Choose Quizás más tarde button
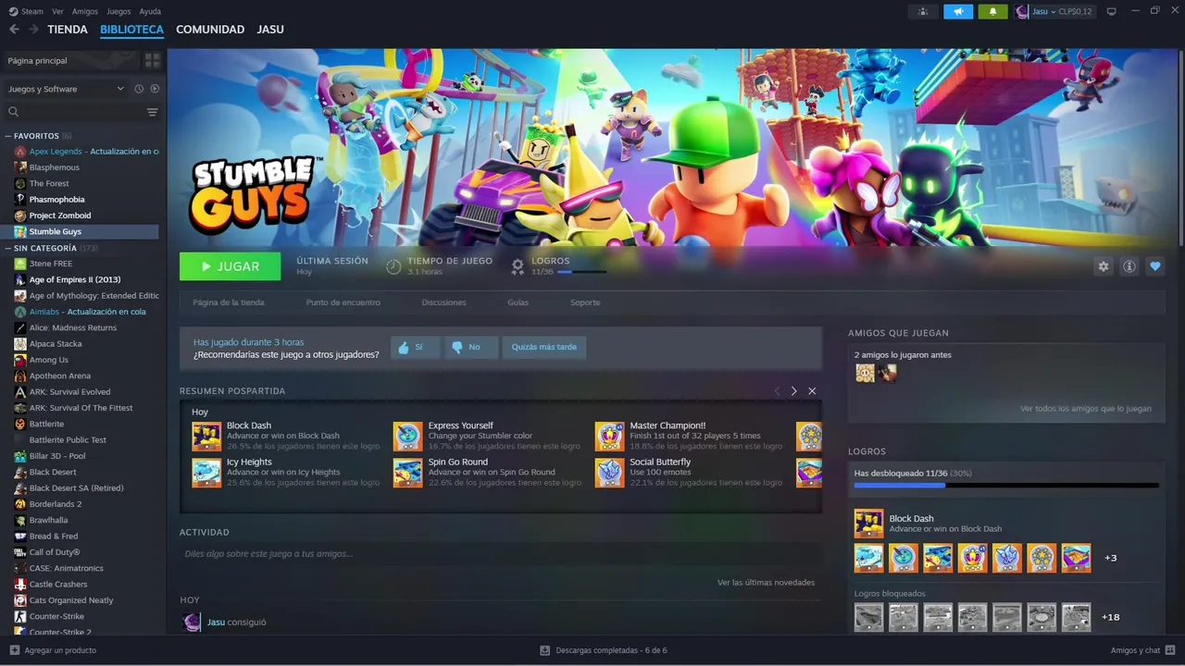Screen dimensions: 1185x666 tap(543, 347)
